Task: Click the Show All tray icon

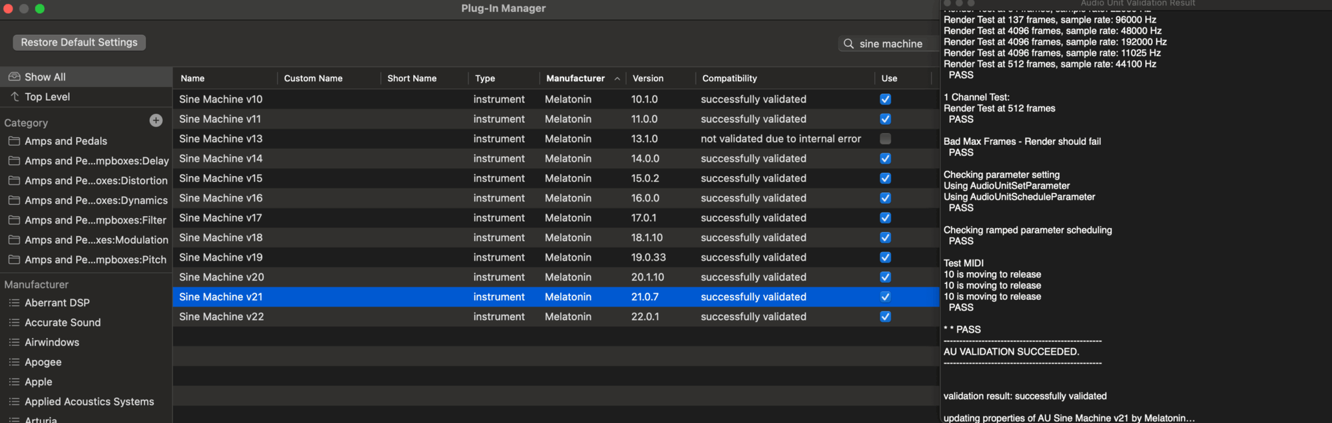Action: click(14, 77)
